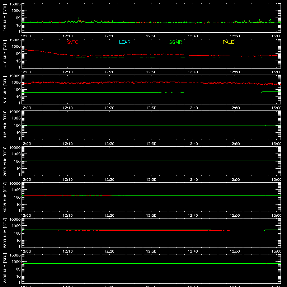Click 12:10 time label below the 245 MHz panel

[67, 36]
